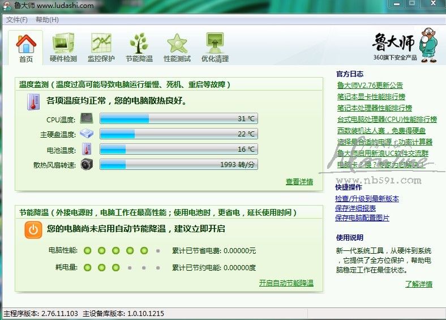Open the 硬件检测 hardware detection icon
This screenshot has height=320, width=446.
(63, 44)
